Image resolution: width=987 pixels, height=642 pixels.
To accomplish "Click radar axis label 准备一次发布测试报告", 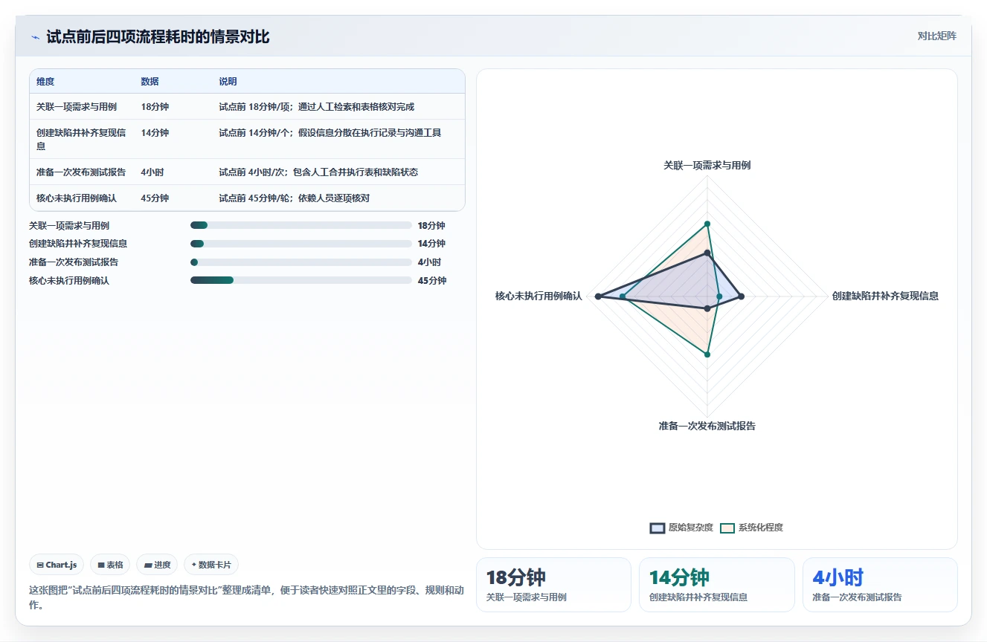I will 707,426.
